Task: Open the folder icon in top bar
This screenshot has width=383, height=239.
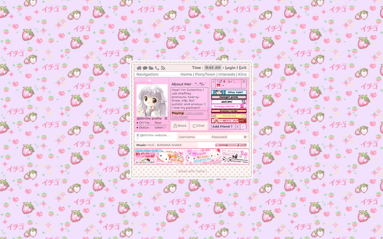Action: click(x=151, y=68)
